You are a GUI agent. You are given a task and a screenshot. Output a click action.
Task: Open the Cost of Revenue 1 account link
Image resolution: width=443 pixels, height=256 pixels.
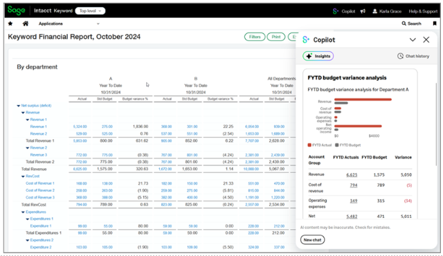coord(40,183)
